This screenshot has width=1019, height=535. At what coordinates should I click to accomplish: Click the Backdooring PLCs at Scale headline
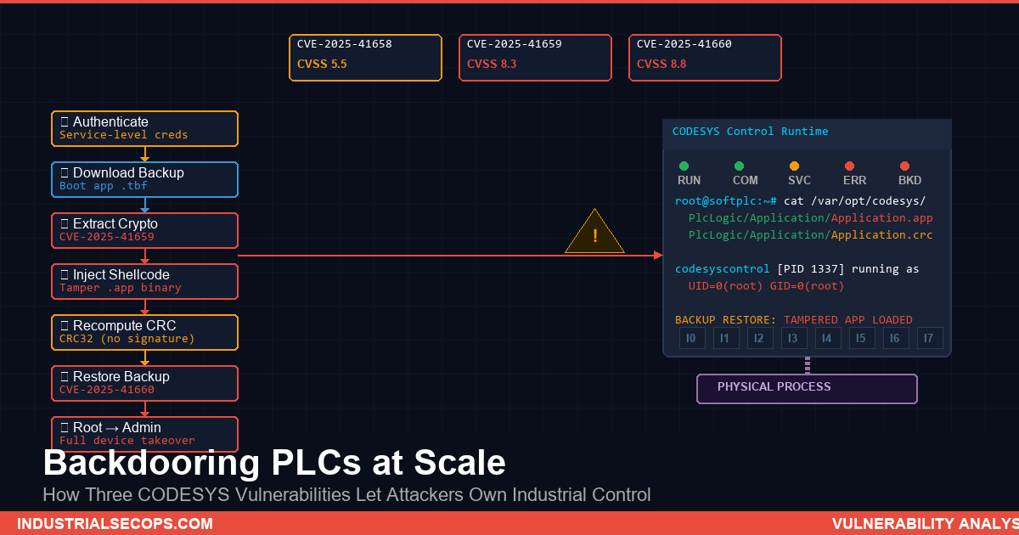[274, 463]
